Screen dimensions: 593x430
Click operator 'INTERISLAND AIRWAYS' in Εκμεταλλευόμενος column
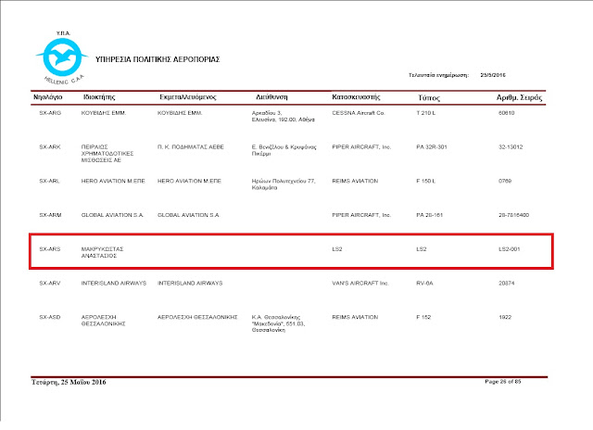point(190,283)
